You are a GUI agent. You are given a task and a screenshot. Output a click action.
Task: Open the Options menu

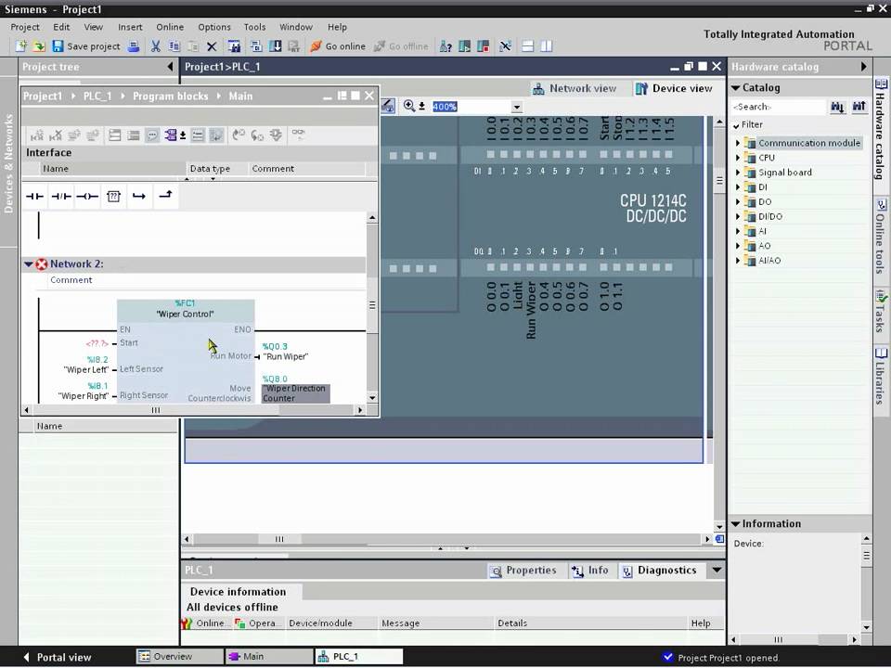coord(214,27)
